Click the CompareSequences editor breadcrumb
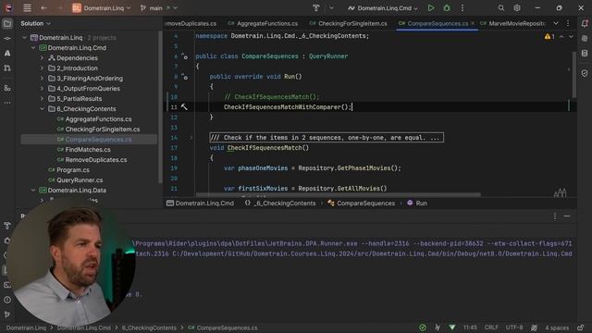 pyautogui.click(x=362, y=203)
